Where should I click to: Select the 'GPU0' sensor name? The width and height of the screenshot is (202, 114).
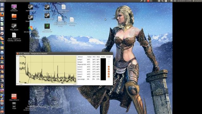tap(80, 77)
